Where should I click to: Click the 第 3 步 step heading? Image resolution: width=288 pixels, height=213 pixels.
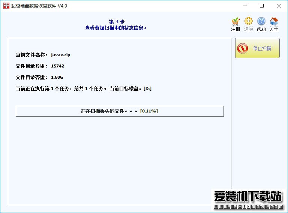pos(117,22)
